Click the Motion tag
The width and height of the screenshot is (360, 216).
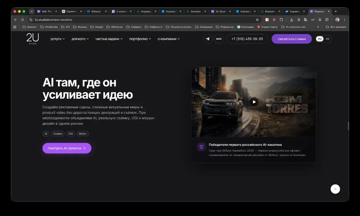pos(83,134)
